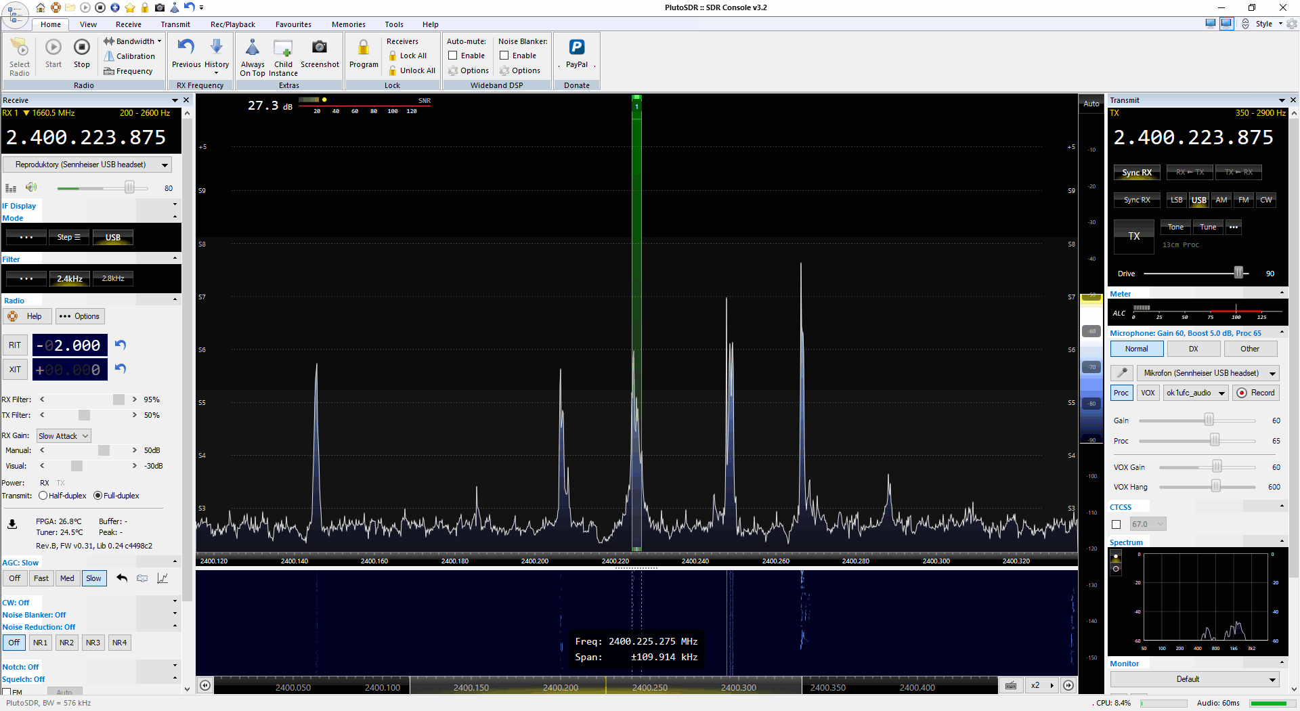The height and width of the screenshot is (711, 1300).
Task: Select Half-duplex transmit mode
Action: tap(43, 496)
